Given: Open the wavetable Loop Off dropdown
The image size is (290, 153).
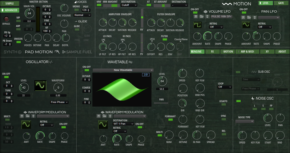Looking at the screenshot, I should 225,87.
